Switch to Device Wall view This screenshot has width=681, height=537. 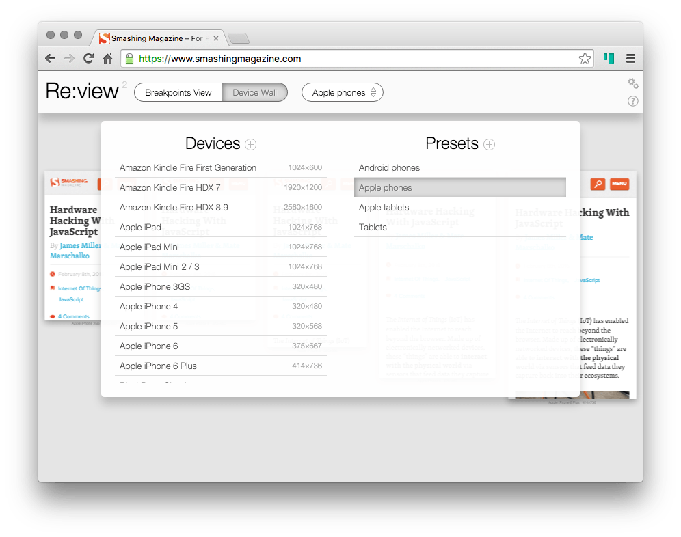pos(254,92)
